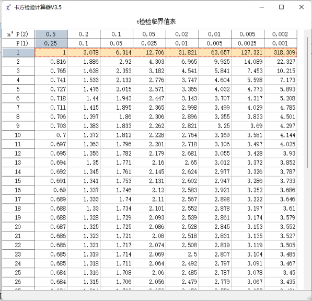Viewport: 312px width, 301px height.
Task: Click cell value 3.505 in row 22
Action: 281,245
